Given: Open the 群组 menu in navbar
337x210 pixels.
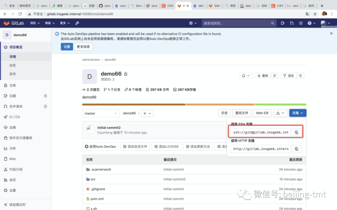Looking at the screenshot, I should 50,23.
